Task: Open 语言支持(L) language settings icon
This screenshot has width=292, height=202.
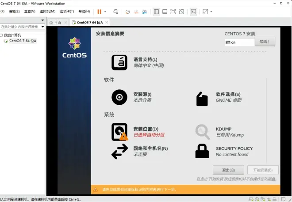Action: pyautogui.click(x=119, y=62)
